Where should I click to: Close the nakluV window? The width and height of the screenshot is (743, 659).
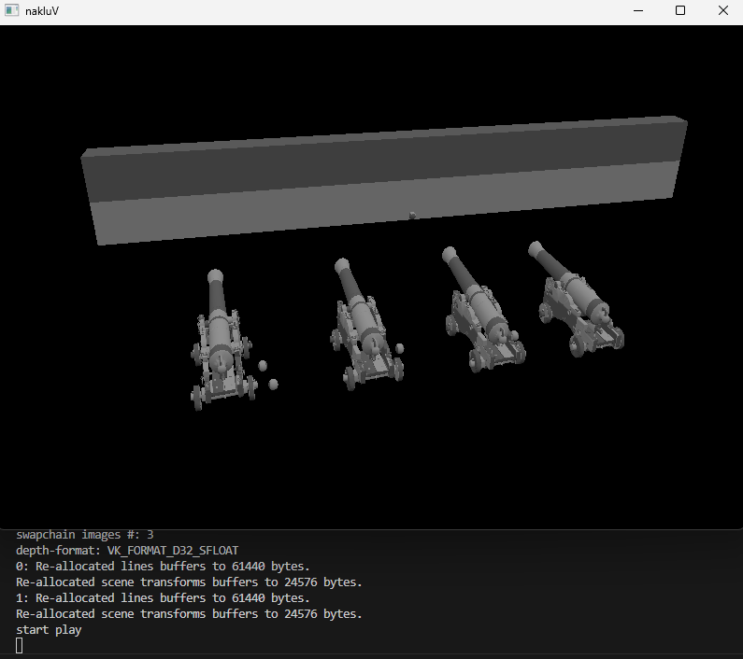[x=723, y=11]
